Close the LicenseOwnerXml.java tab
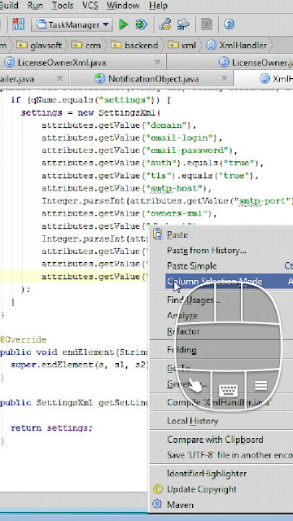The image size is (293, 521). pyautogui.click(x=157, y=62)
